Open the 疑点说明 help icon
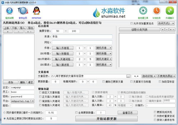 9,11
